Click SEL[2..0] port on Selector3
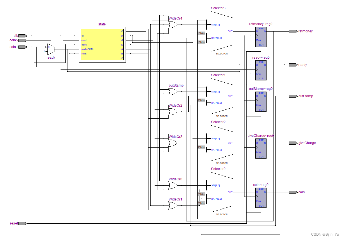Image resolution: width=343 pixels, height=239 pixels. point(215,25)
